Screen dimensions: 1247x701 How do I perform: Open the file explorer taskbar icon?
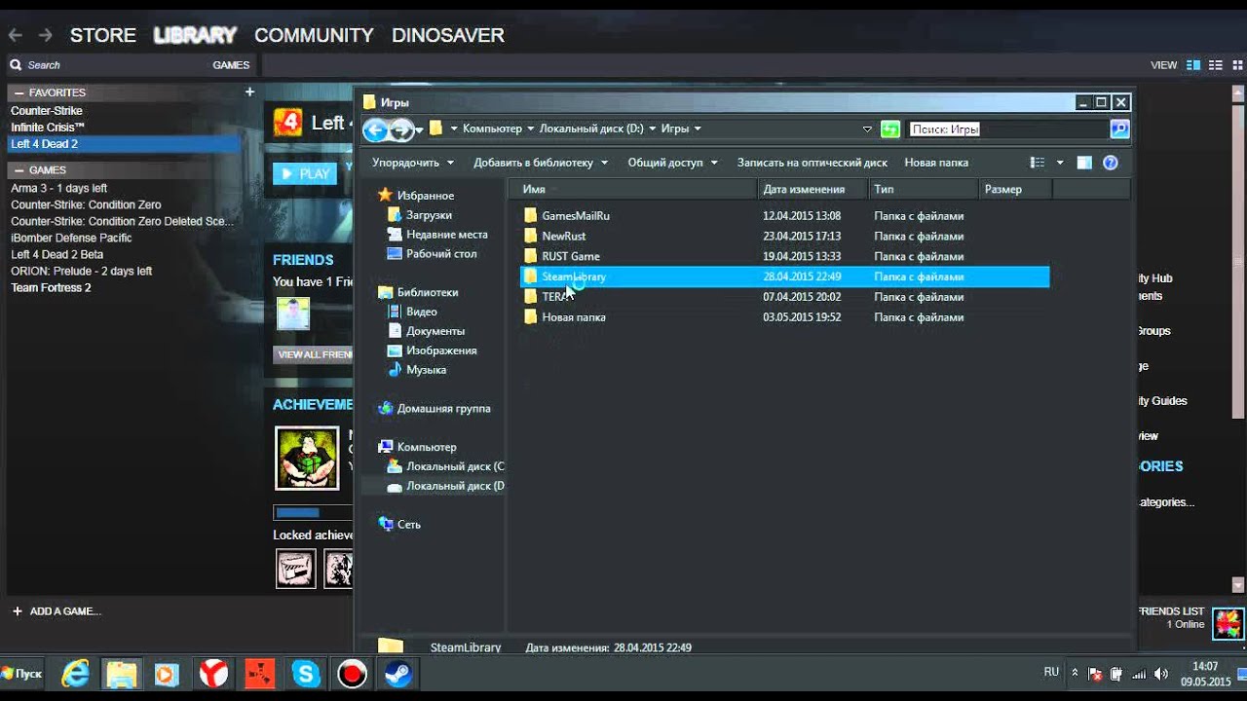[121, 674]
